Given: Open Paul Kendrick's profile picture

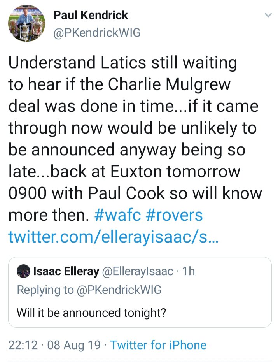Looking at the screenshot, I should click(x=26, y=24).
